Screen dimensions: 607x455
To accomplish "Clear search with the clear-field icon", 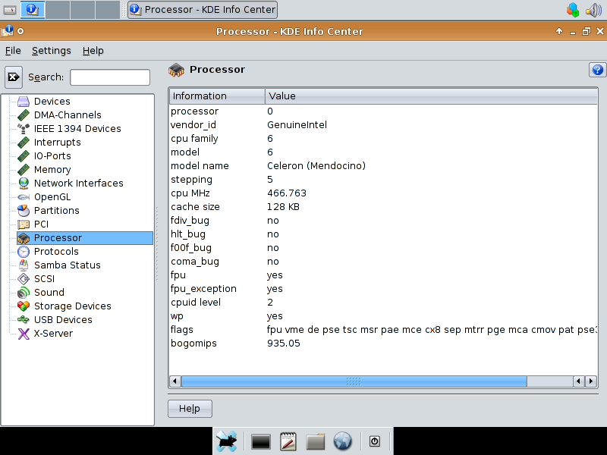I will pyautogui.click(x=14, y=77).
